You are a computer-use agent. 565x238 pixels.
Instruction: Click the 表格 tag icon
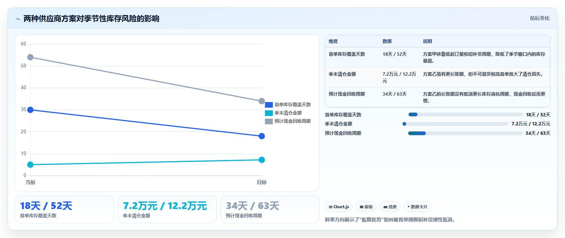(361, 207)
